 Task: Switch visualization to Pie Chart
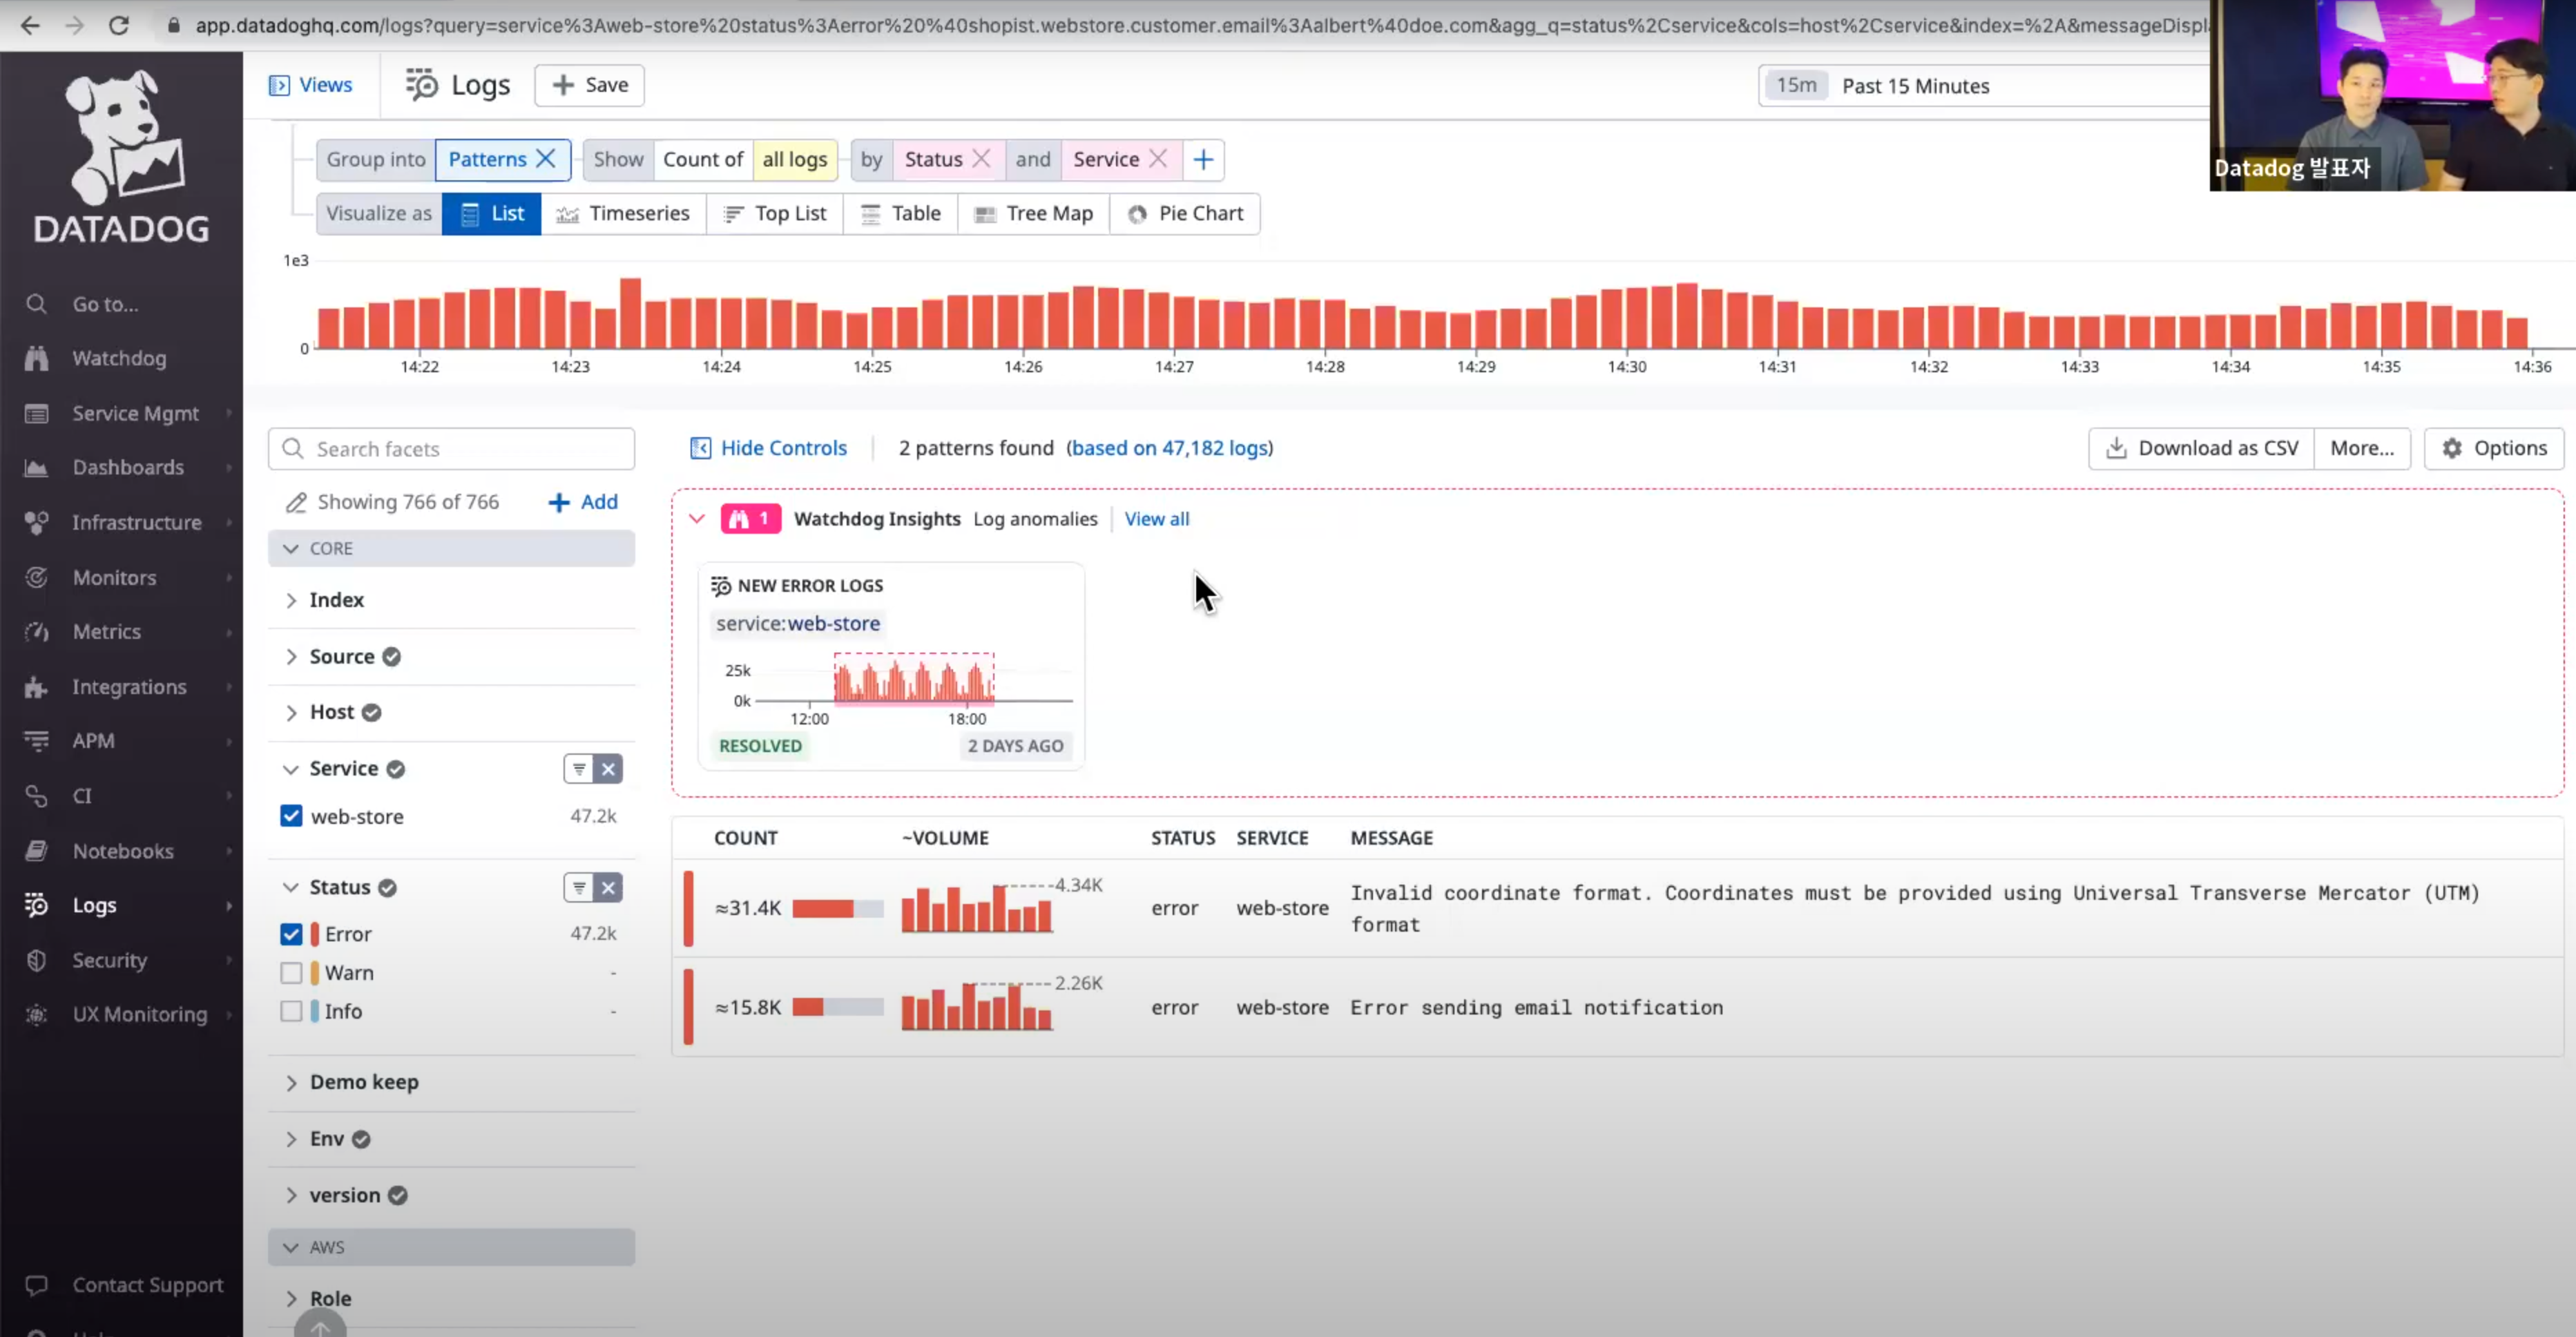[1185, 213]
